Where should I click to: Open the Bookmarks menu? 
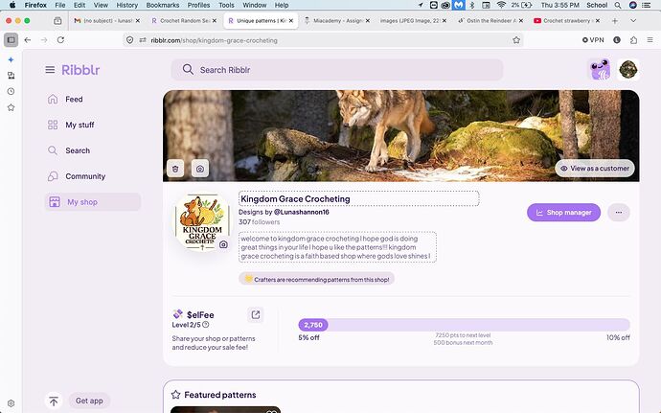coord(163,5)
